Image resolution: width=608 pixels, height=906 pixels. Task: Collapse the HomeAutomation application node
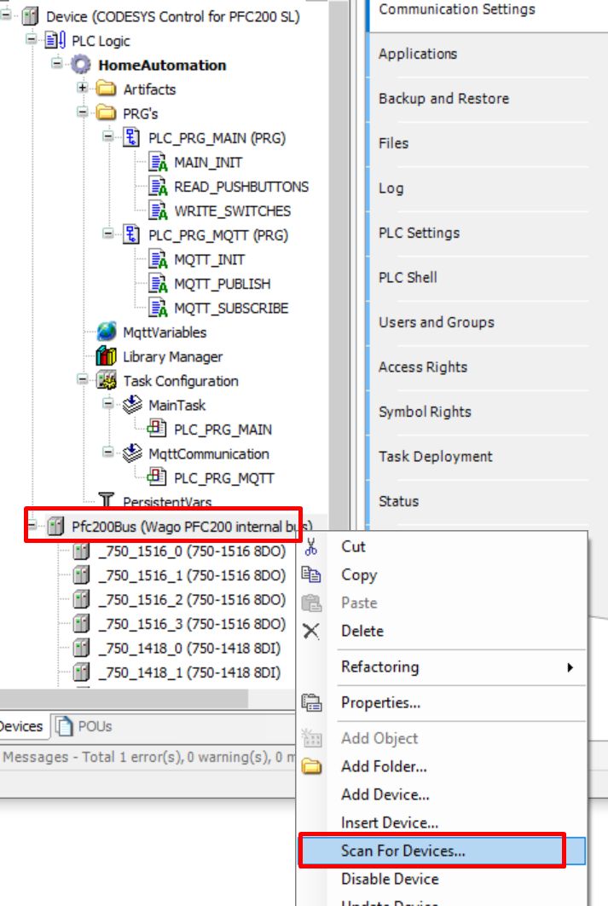point(57,63)
